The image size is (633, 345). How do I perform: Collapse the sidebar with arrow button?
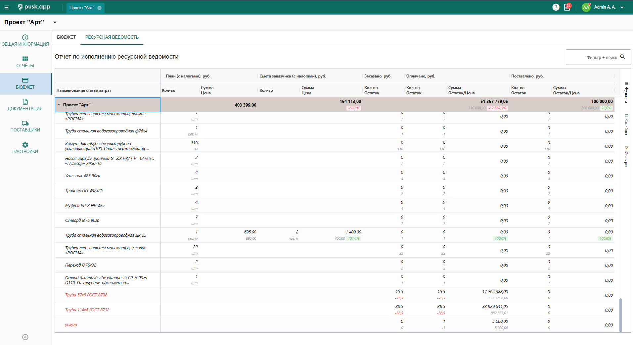click(25, 337)
